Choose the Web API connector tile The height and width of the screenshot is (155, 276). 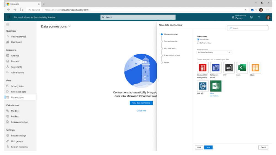(x=203, y=86)
